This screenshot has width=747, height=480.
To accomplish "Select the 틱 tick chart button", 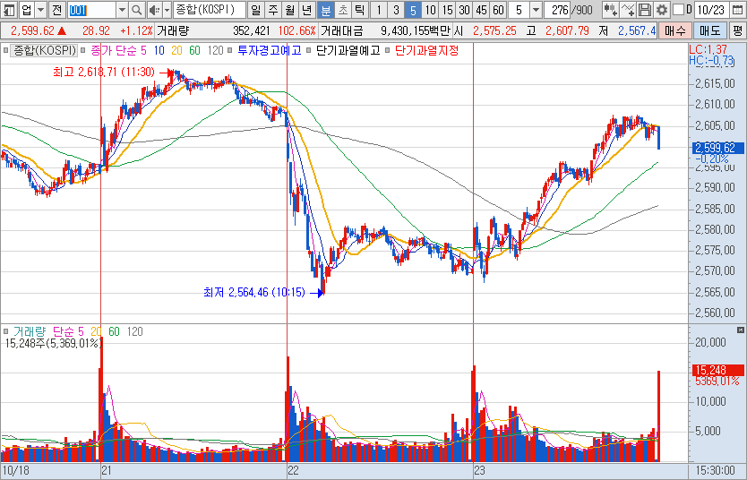I will click(x=360, y=10).
